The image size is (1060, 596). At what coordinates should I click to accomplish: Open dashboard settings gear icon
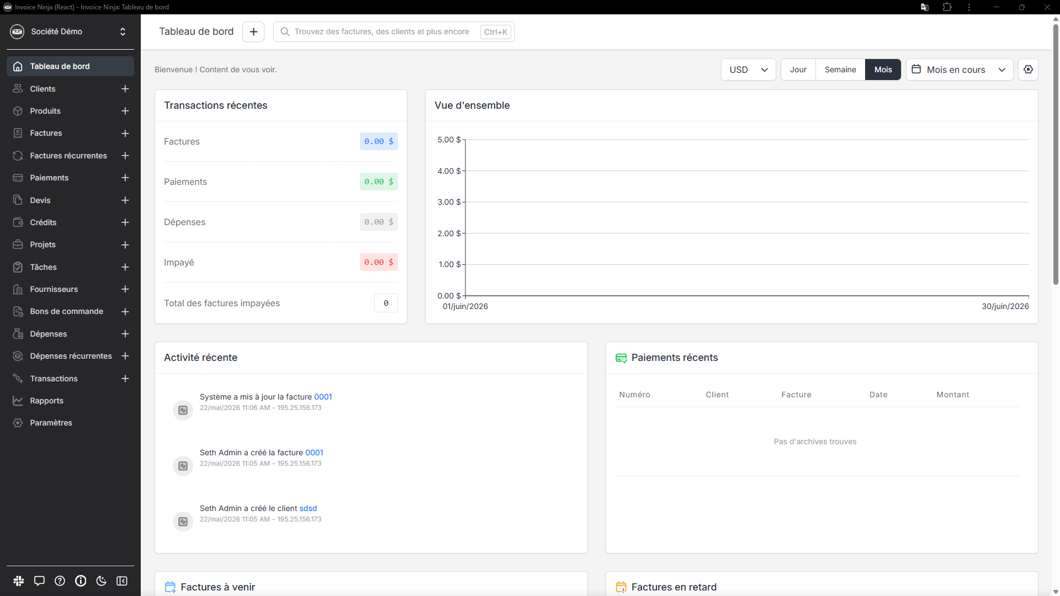(x=1028, y=70)
